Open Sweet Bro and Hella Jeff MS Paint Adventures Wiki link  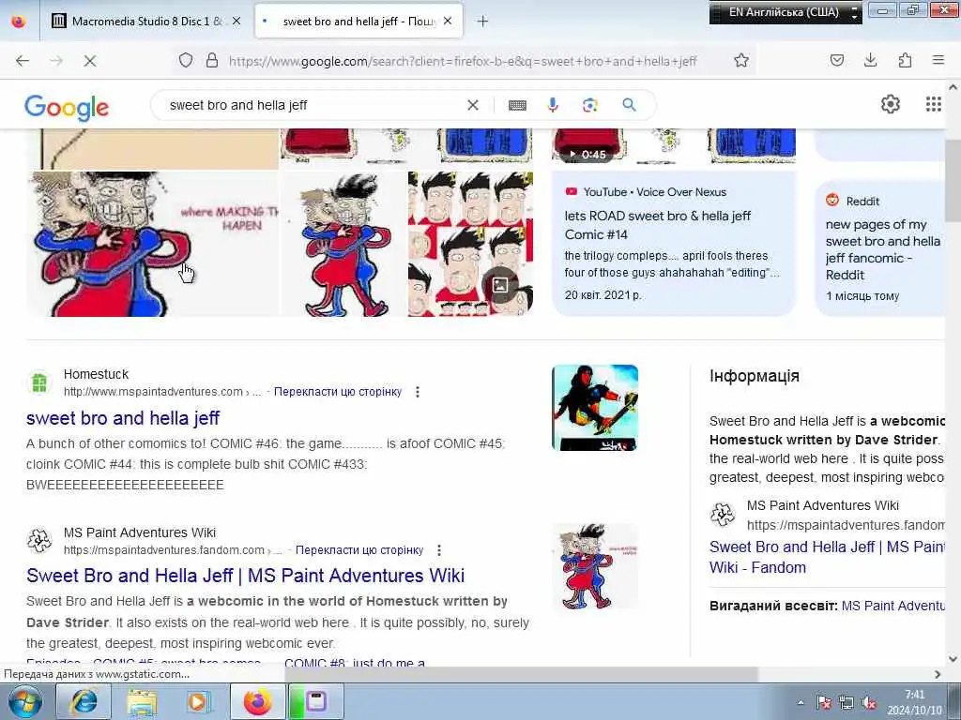click(x=245, y=576)
